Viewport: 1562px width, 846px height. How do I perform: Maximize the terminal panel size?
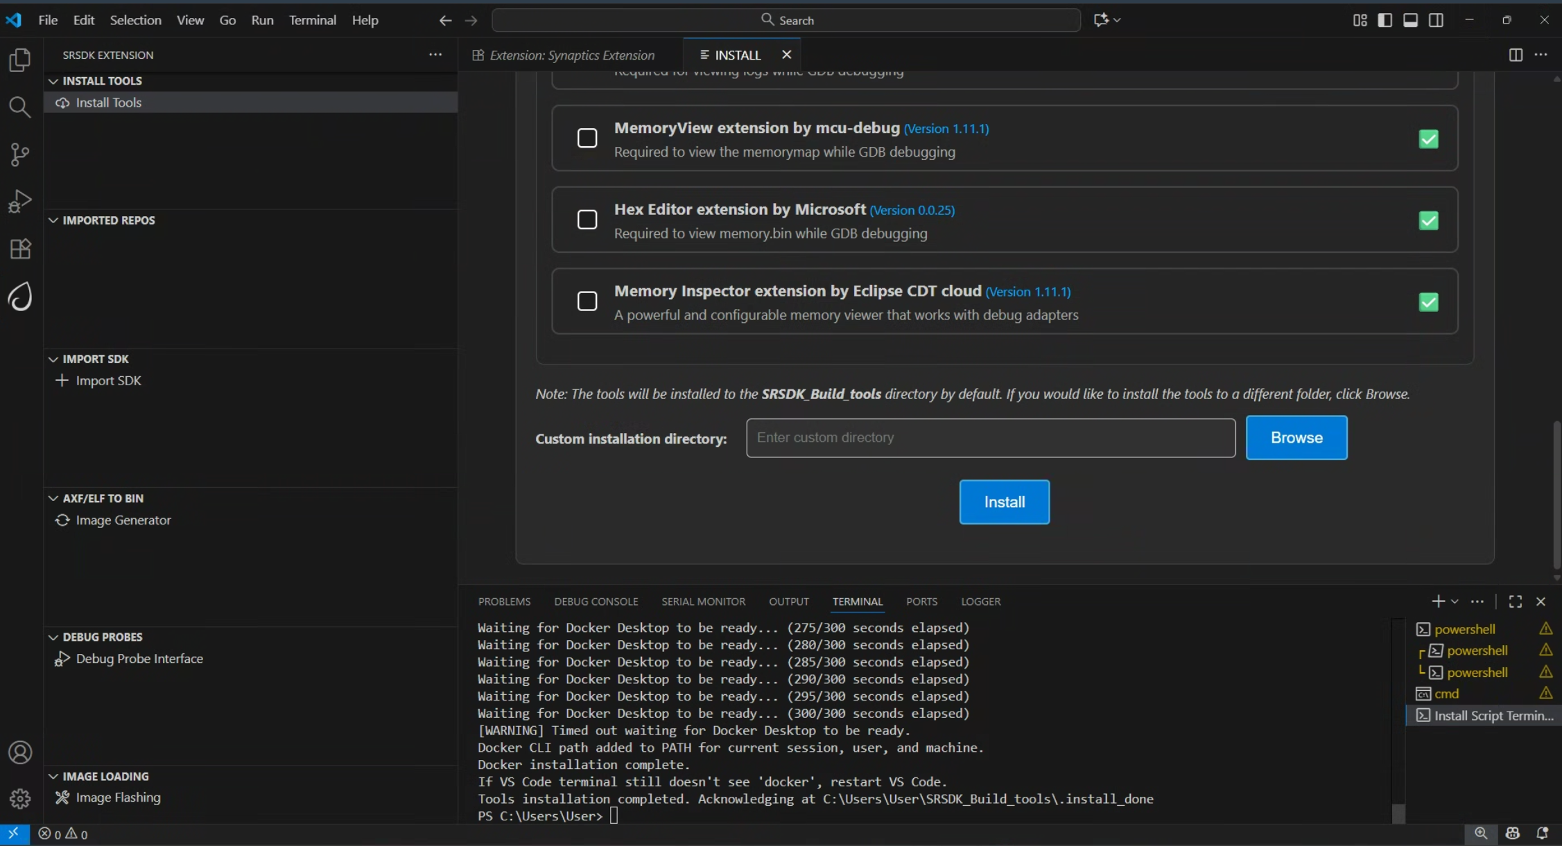coord(1516,601)
